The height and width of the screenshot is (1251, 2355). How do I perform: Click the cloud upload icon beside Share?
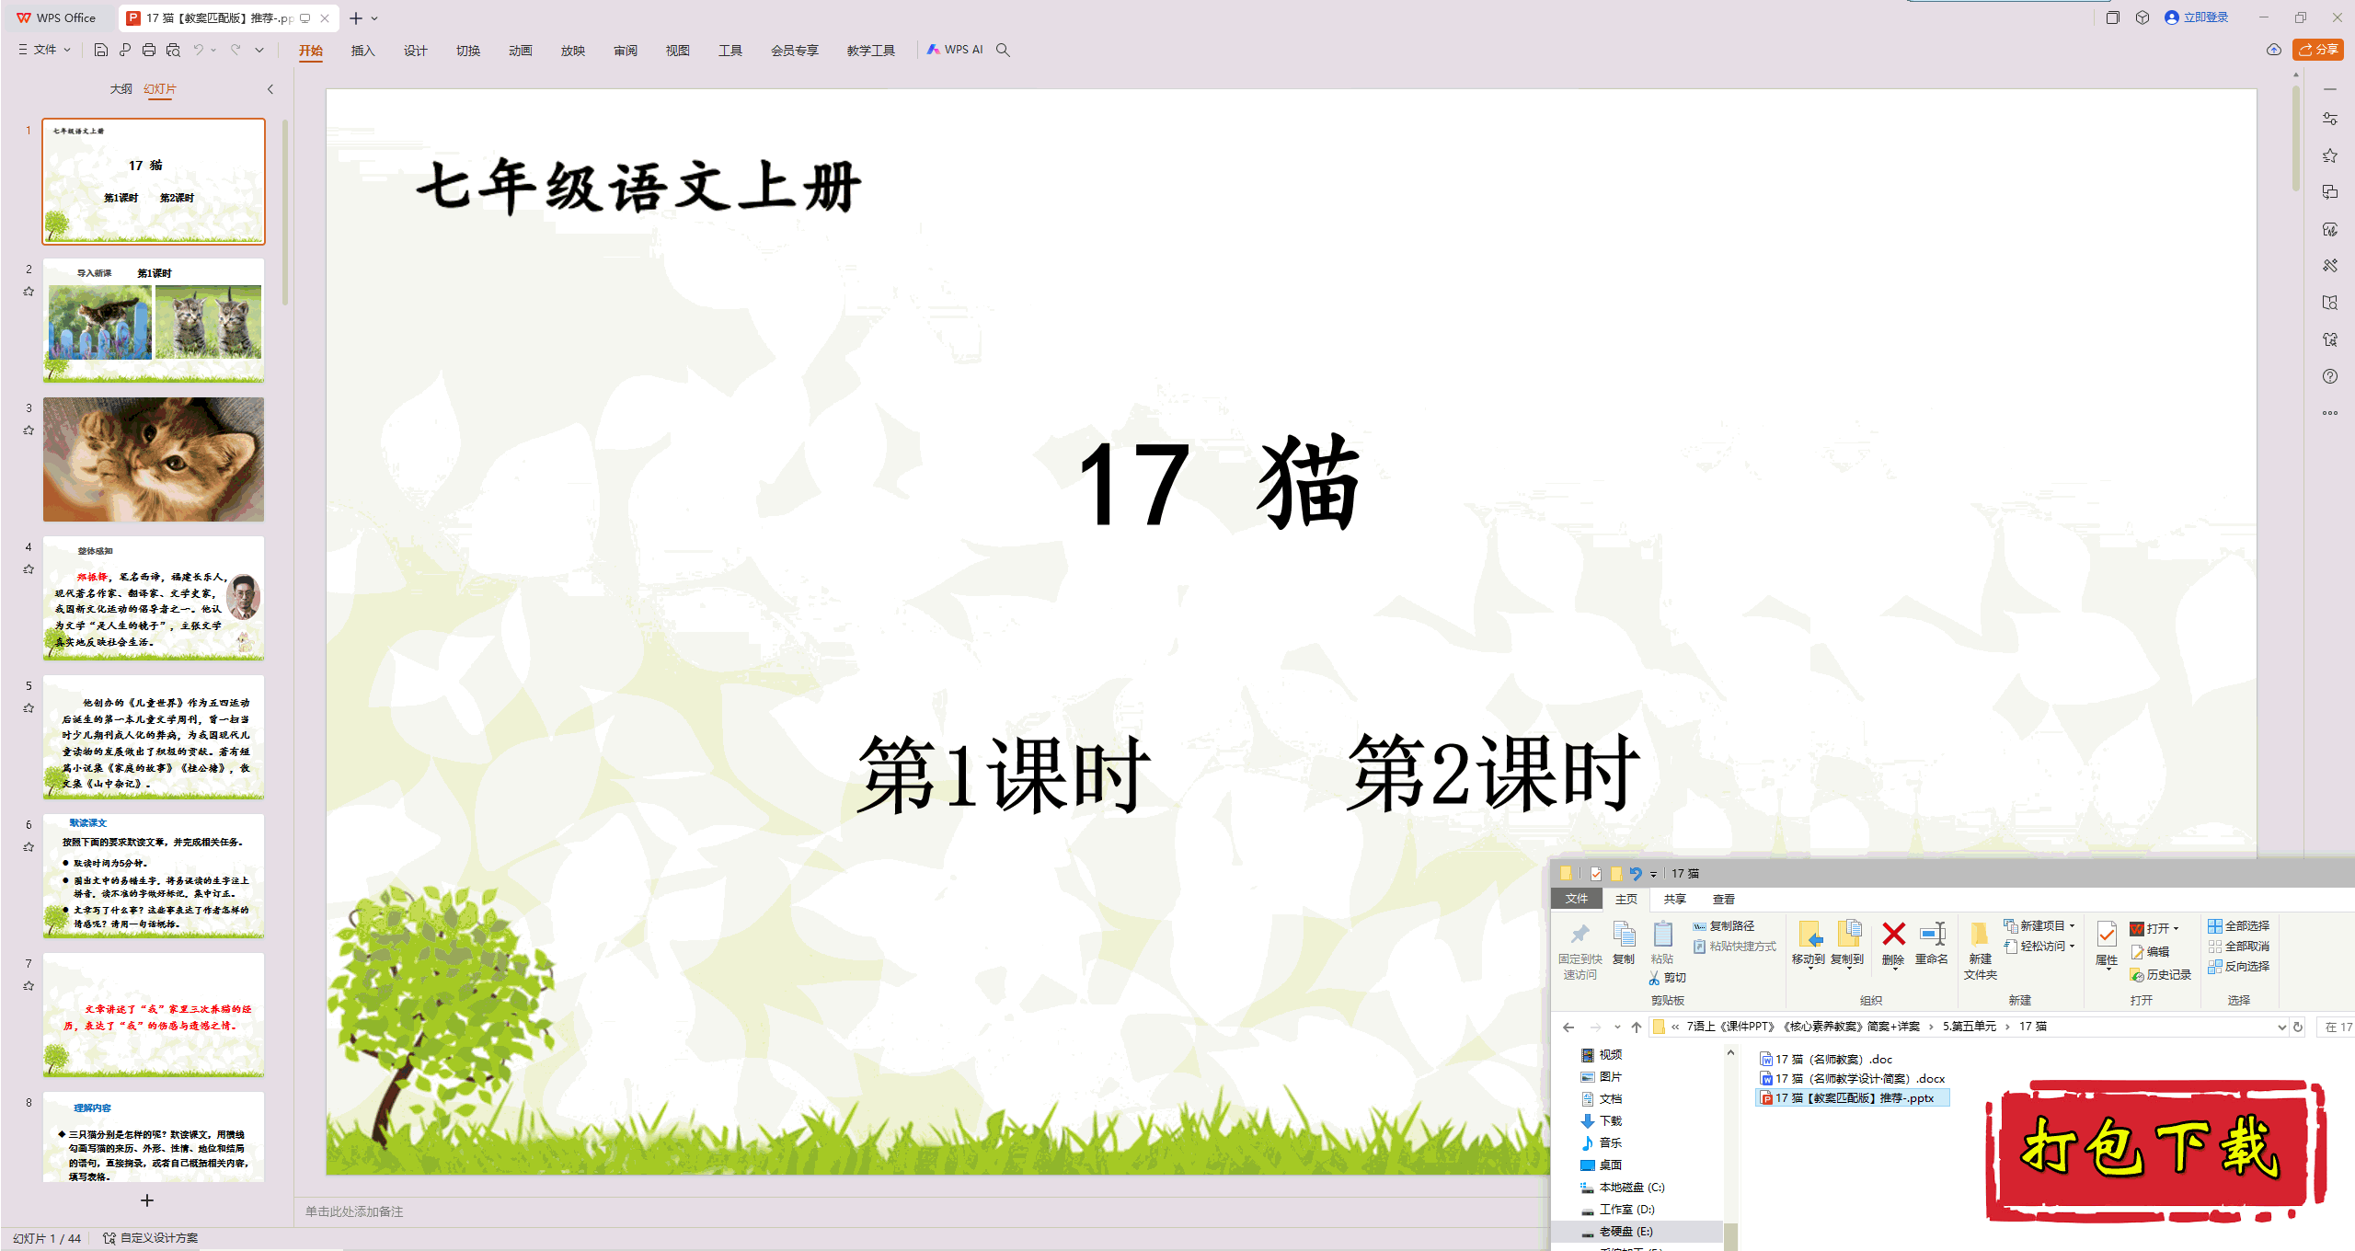click(x=2274, y=50)
